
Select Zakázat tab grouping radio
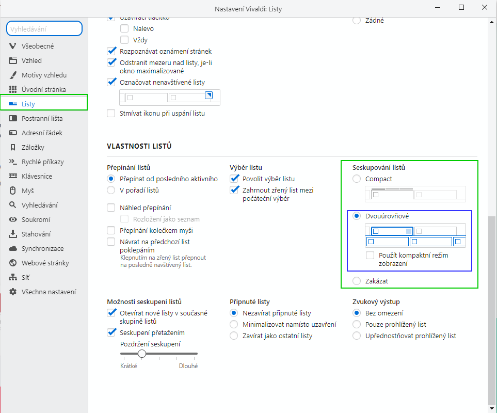pyautogui.click(x=357, y=281)
